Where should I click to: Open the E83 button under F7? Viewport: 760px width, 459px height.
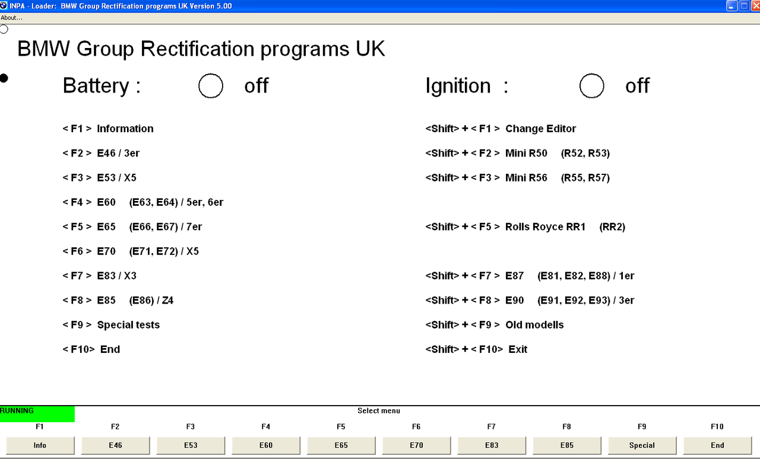pos(492,445)
